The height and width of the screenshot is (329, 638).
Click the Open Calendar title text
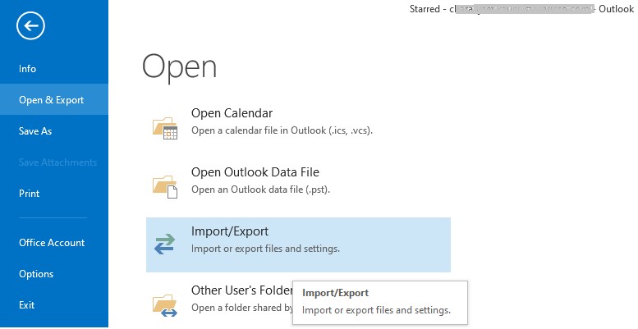pos(232,113)
